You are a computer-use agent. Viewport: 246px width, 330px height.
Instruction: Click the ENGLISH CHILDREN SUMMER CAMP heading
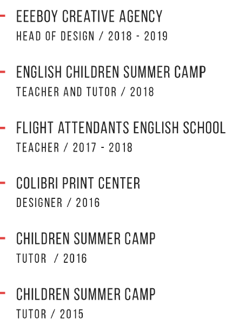pyautogui.click(x=111, y=72)
